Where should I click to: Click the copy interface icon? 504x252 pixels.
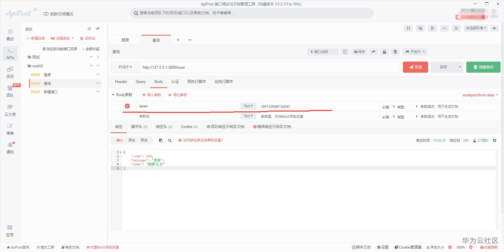[345, 52]
